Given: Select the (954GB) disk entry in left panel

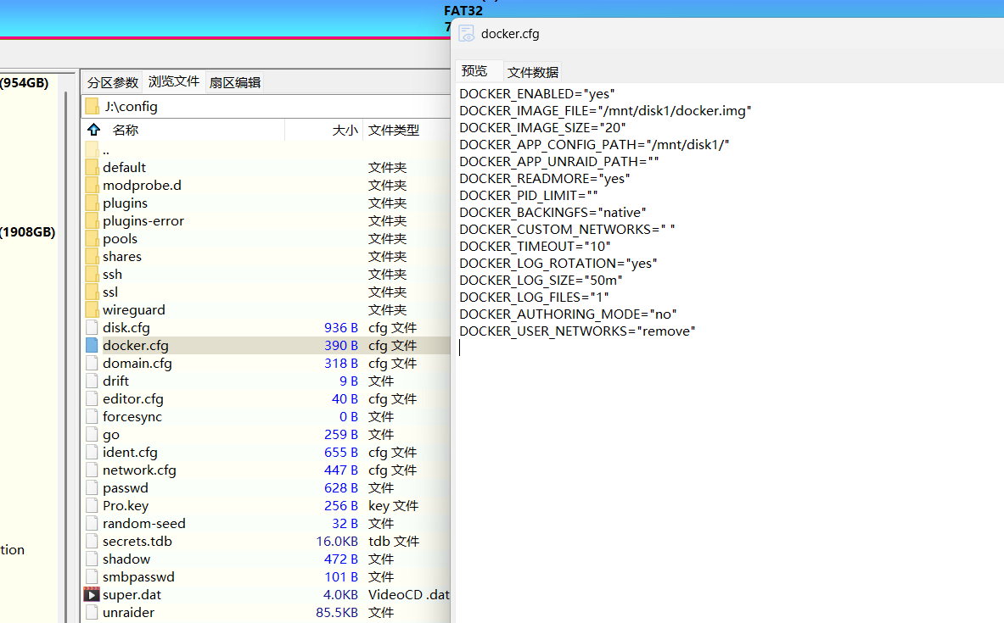Looking at the screenshot, I should pyautogui.click(x=25, y=82).
